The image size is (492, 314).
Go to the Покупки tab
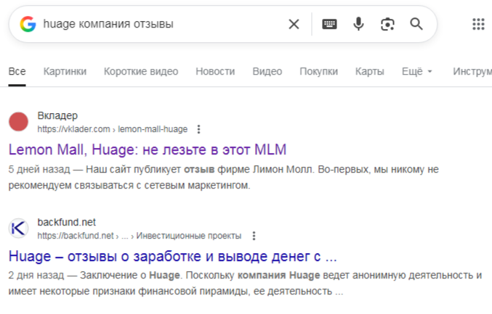coord(318,71)
